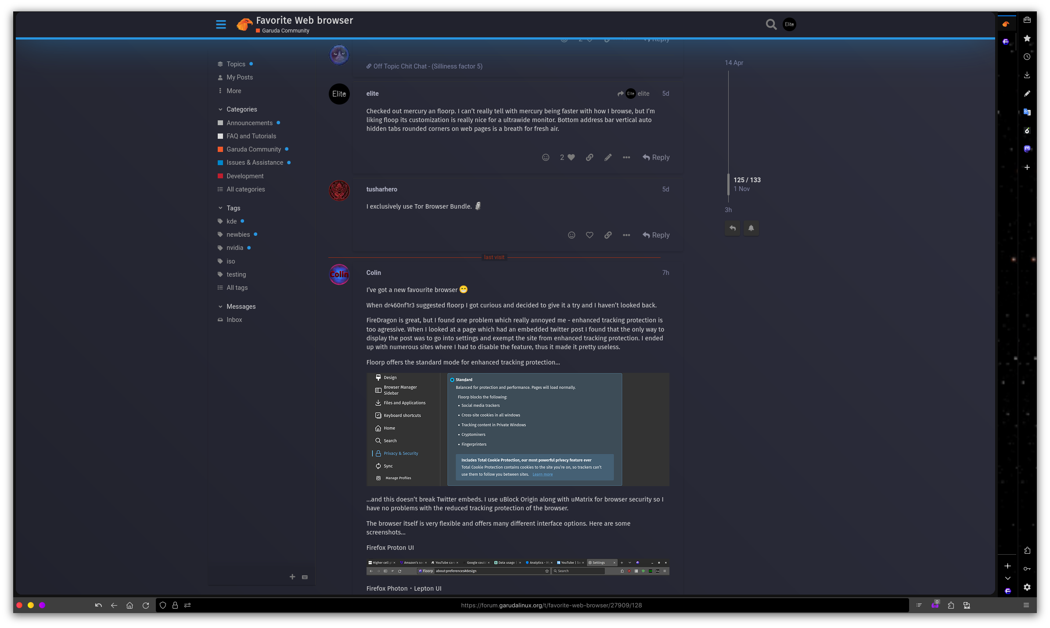
Task: Reply to elite's post
Action: (x=656, y=158)
